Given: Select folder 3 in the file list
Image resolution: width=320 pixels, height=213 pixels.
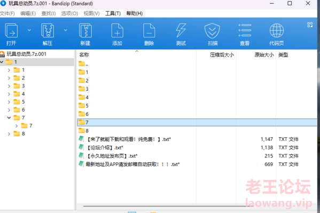Looking at the screenshot, I should tap(83, 89).
